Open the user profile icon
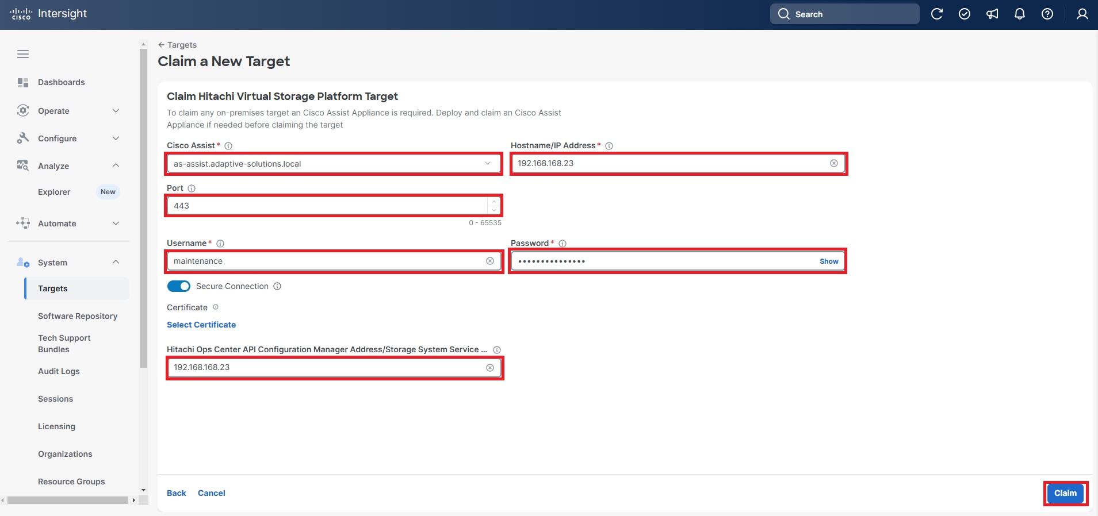Viewport: 1098px width, 516px height. click(1082, 14)
